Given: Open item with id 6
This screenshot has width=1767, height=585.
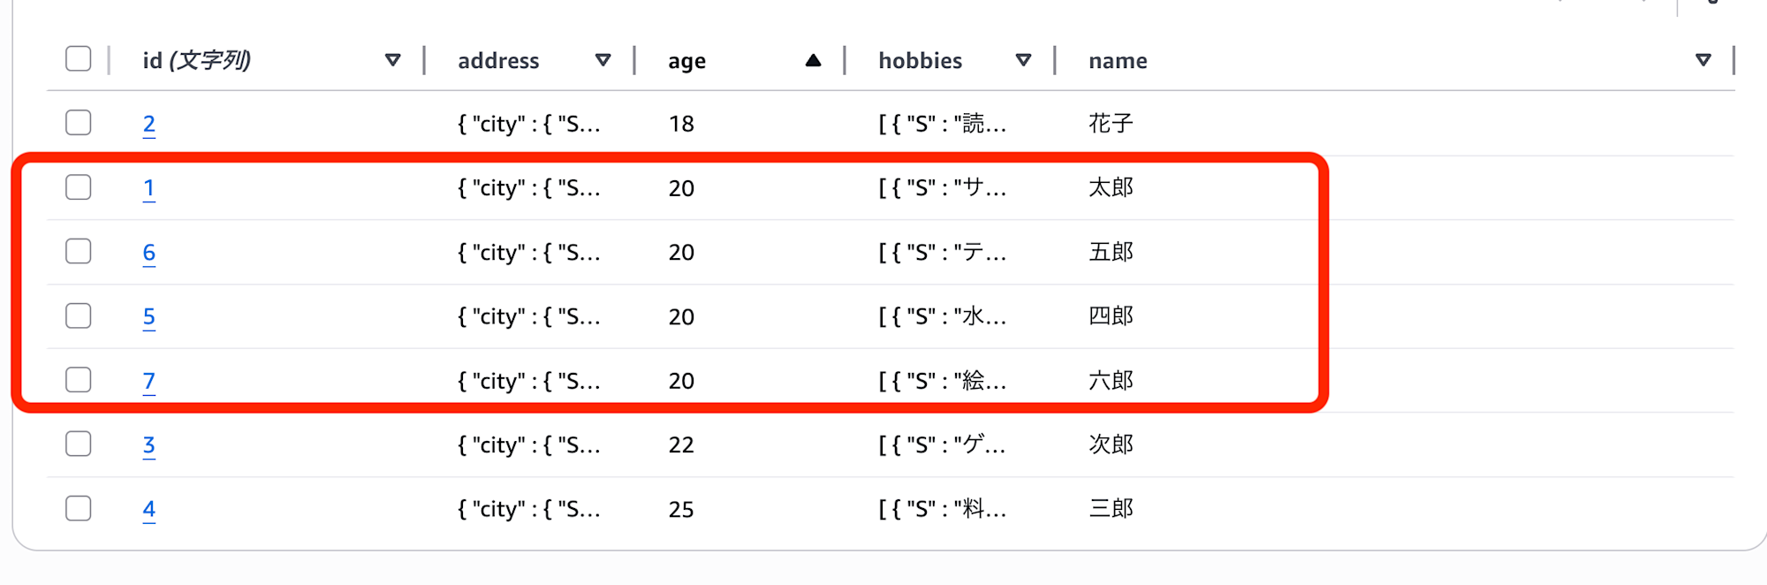Looking at the screenshot, I should point(149,252).
